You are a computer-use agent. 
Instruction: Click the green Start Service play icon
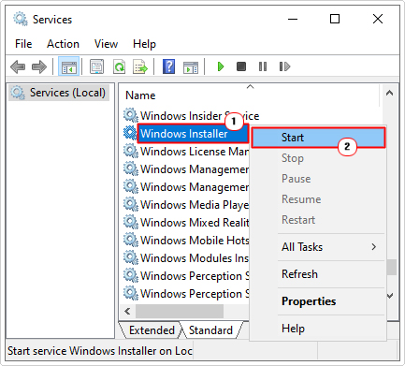(221, 66)
